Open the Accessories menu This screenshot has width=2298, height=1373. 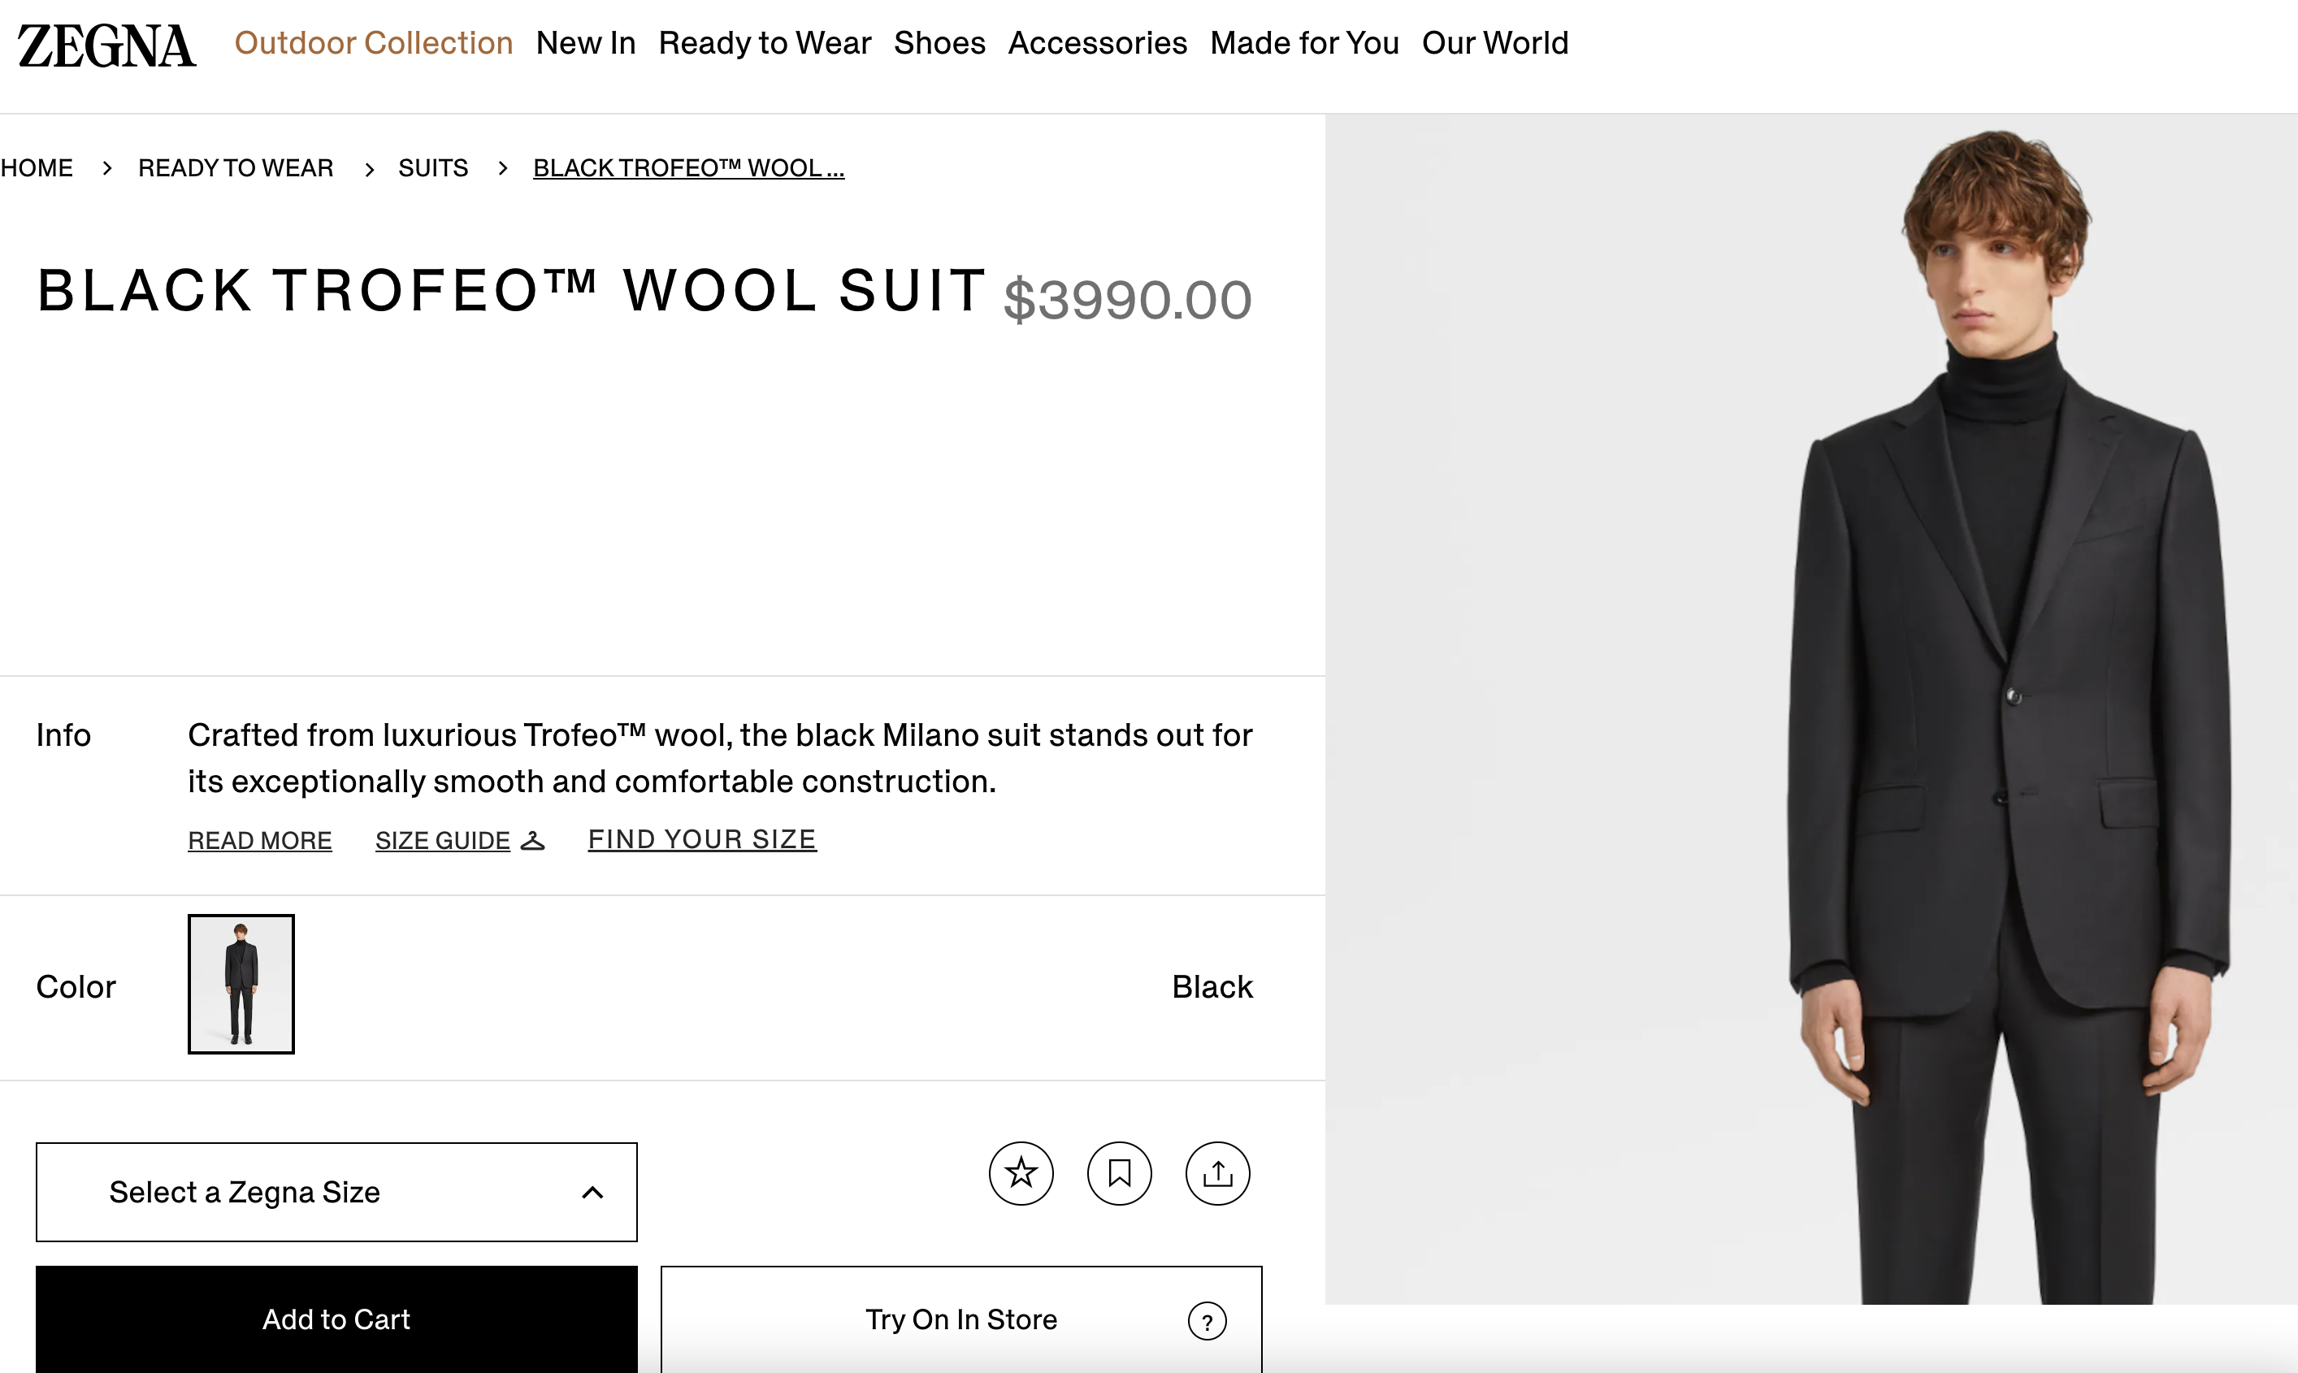(1097, 42)
